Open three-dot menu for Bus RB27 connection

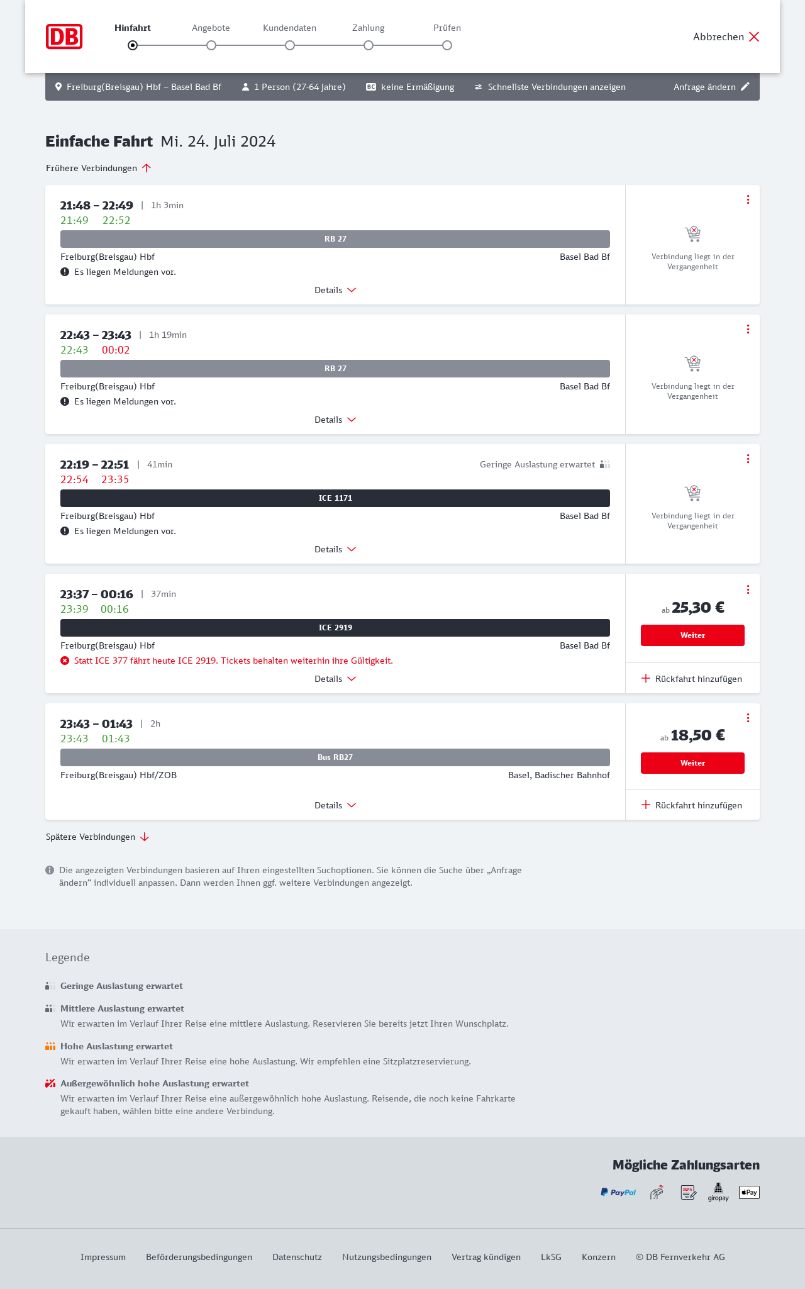click(x=748, y=718)
